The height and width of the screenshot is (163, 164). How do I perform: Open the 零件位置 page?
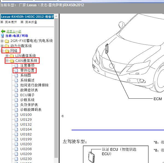coord(27,70)
